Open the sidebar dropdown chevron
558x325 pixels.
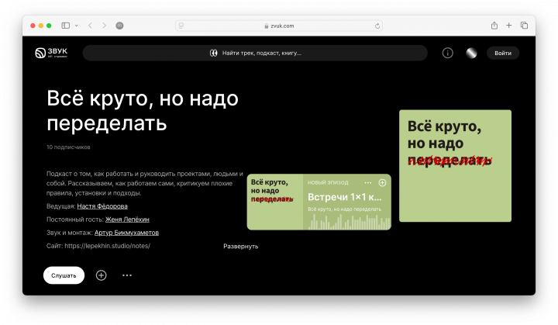[x=76, y=26]
